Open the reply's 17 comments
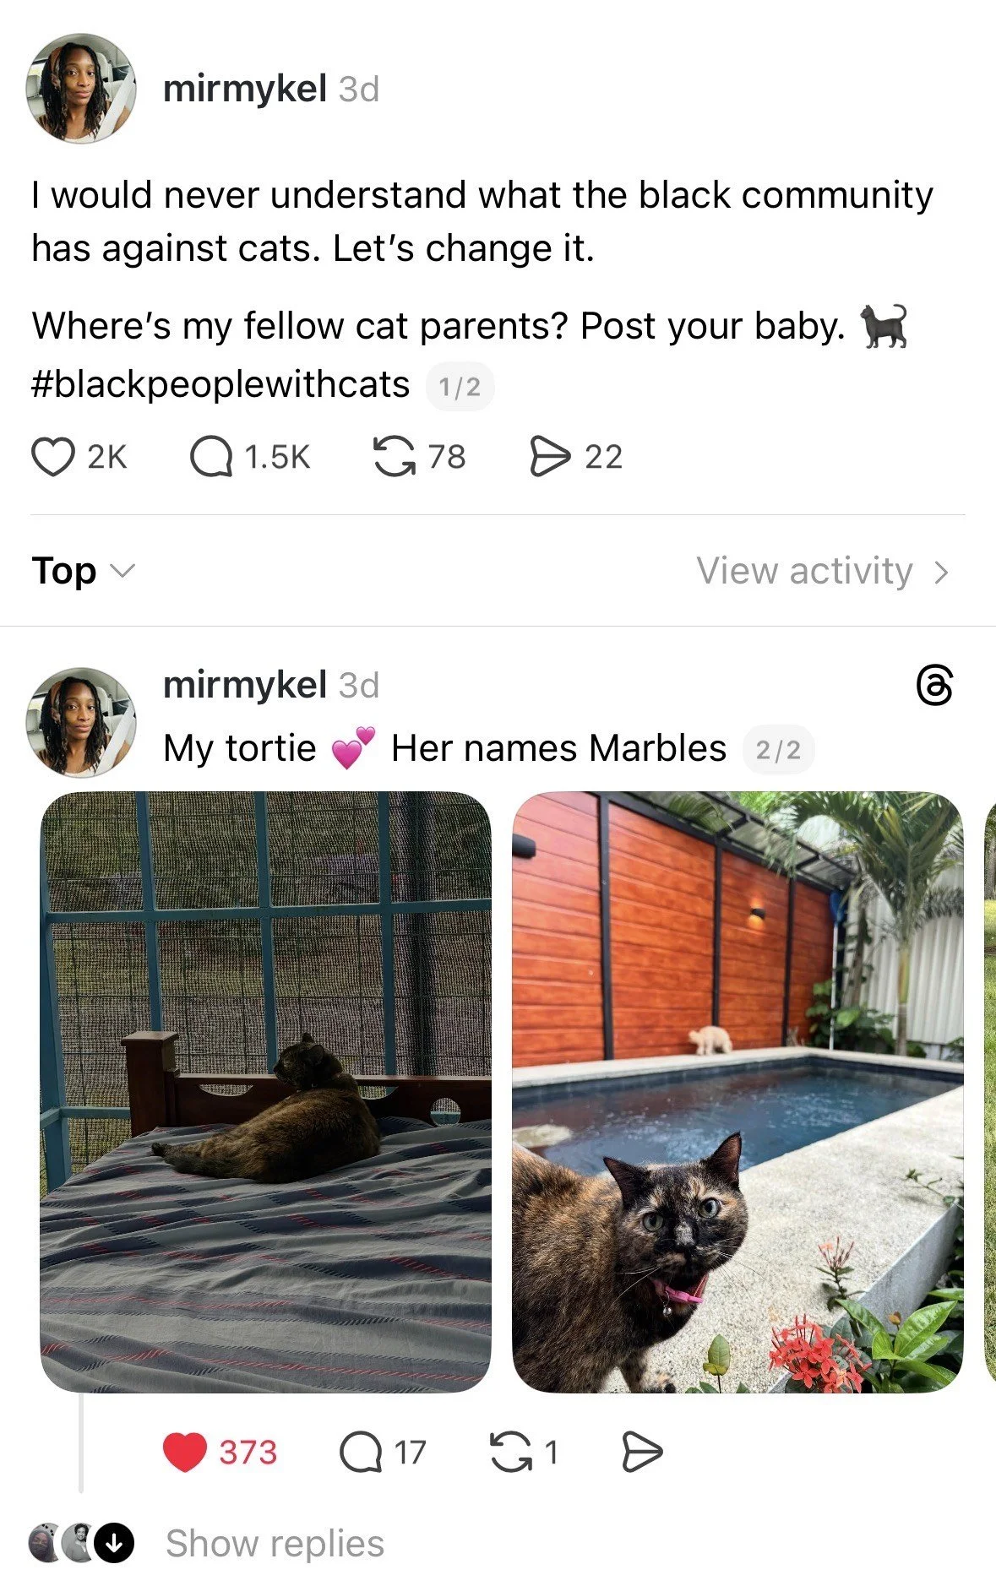This screenshot has width=996, height=1575. pos(361,1453)
